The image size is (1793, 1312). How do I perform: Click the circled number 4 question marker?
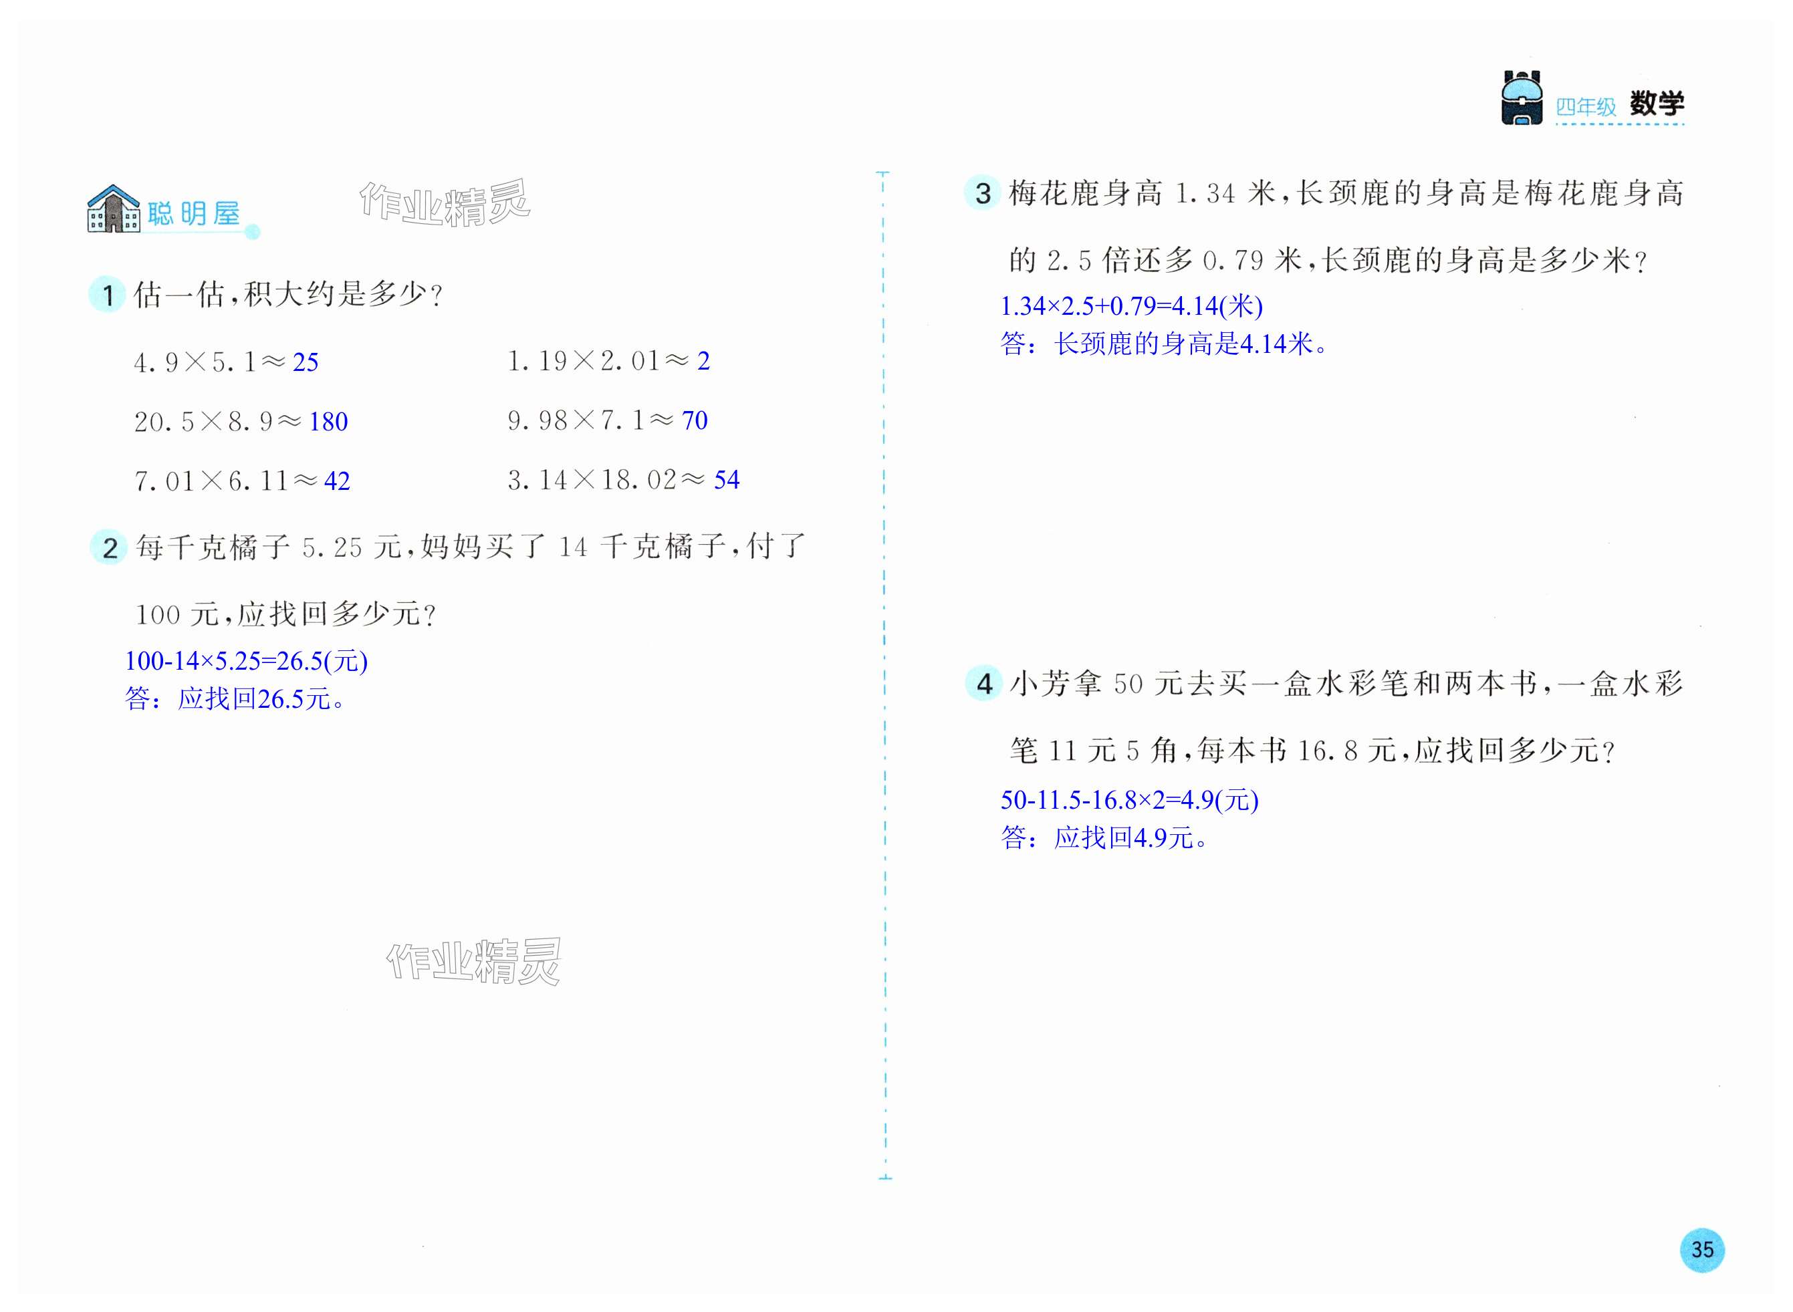pos(983,683)
